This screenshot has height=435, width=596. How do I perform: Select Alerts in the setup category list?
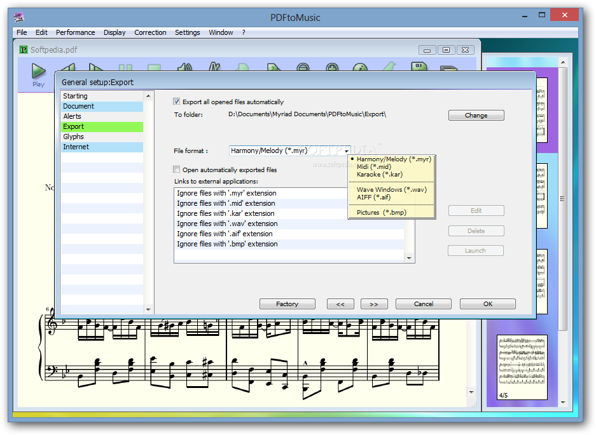102,117
